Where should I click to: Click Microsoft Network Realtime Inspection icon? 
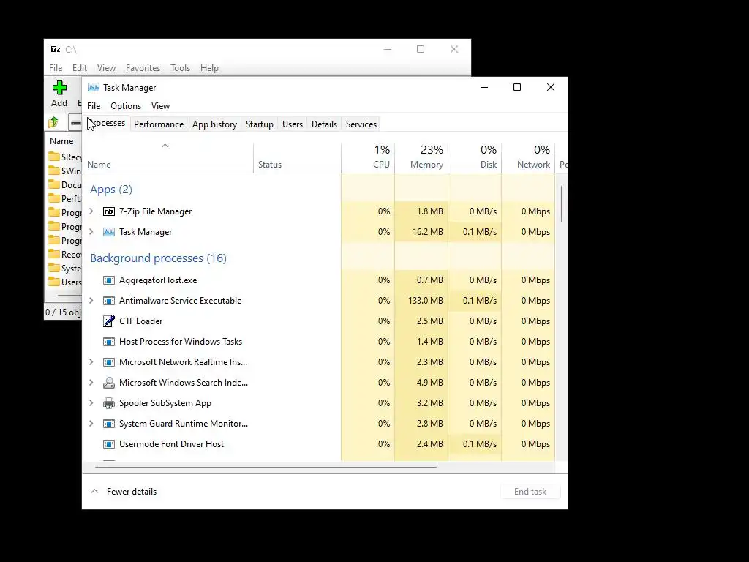(109, 362)
